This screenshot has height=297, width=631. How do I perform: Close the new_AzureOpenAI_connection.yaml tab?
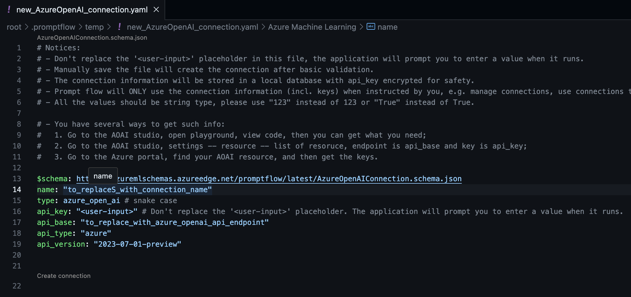point(156,10)
